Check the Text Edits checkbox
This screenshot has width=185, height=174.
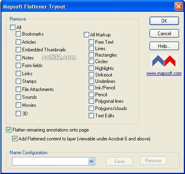point(91,116)
